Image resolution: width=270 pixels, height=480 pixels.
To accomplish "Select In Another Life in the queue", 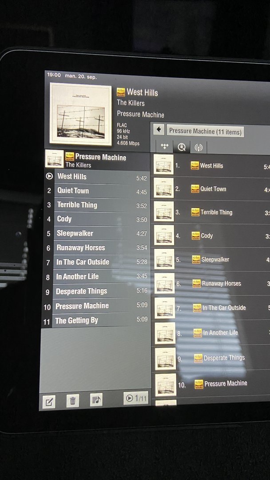I will click(101, 276).
